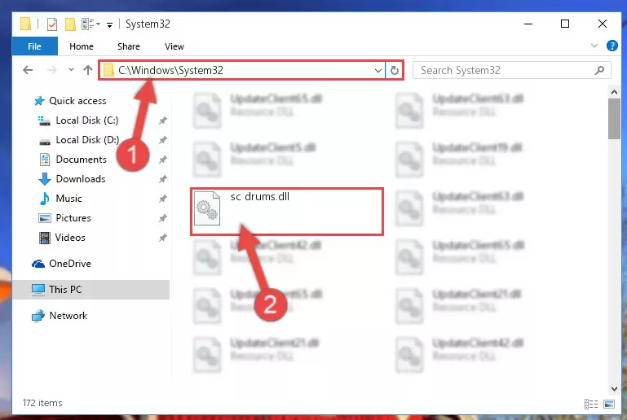The width and height of the screenshot is (627, 420).
Task: Switch to the Home ribbon tab
Action: 82,46
